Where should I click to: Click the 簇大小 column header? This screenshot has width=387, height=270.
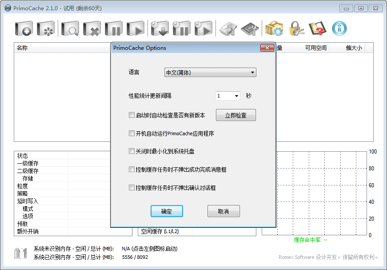(x=347, y=48)
